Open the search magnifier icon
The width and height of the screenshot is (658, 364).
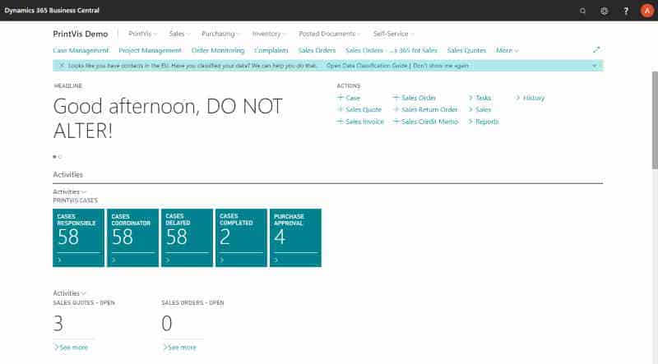click(x=582, y=11)
